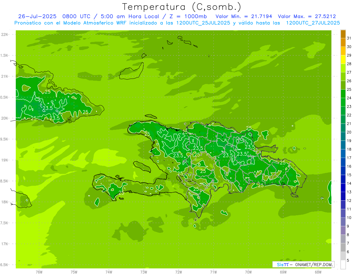Viewport: 357px width, 276px height.
Task: Select the blue colorbar swatch between 15 and 16
Action: pos(343,171)
